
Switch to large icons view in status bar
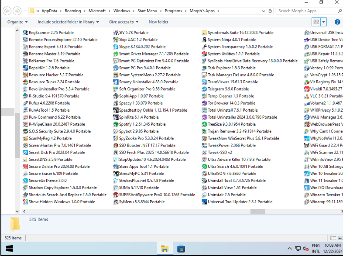coord(340,238)
